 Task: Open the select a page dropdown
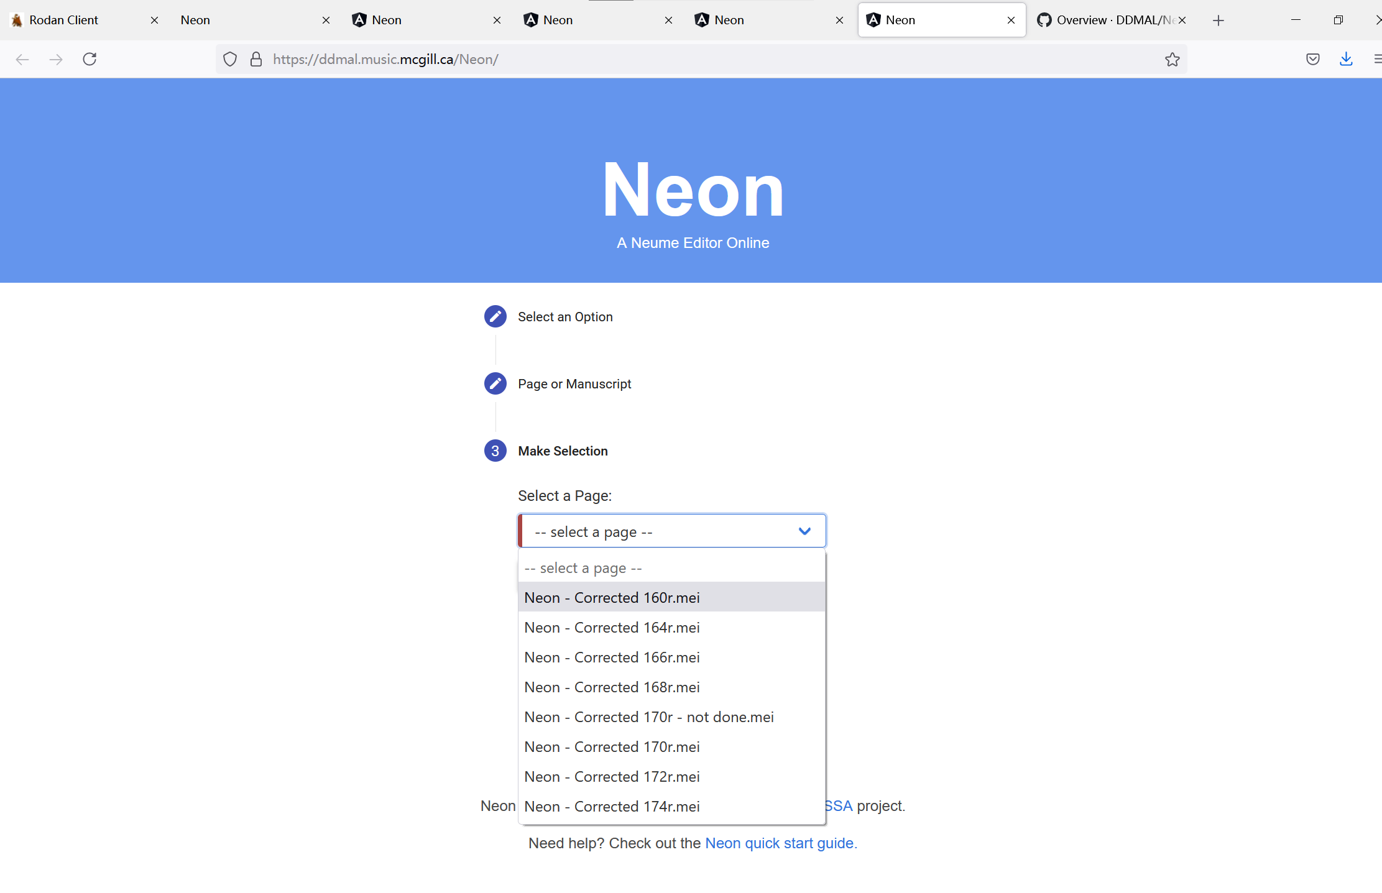(x=671, y=531)
